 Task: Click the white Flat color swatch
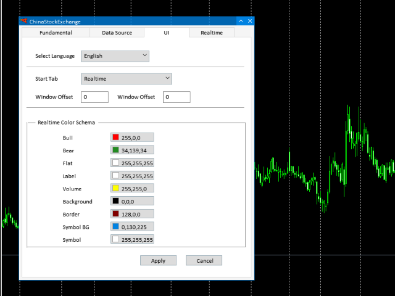pyautogui.click(x=115, y=163)
